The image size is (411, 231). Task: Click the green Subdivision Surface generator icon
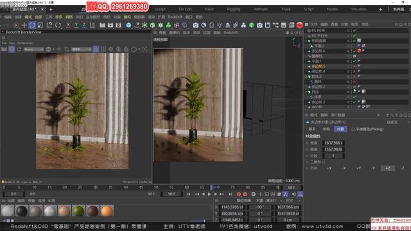(x=144, y=25)
